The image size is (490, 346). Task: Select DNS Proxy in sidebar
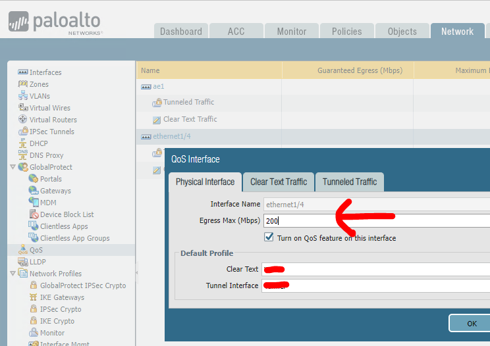pos(47,155)
